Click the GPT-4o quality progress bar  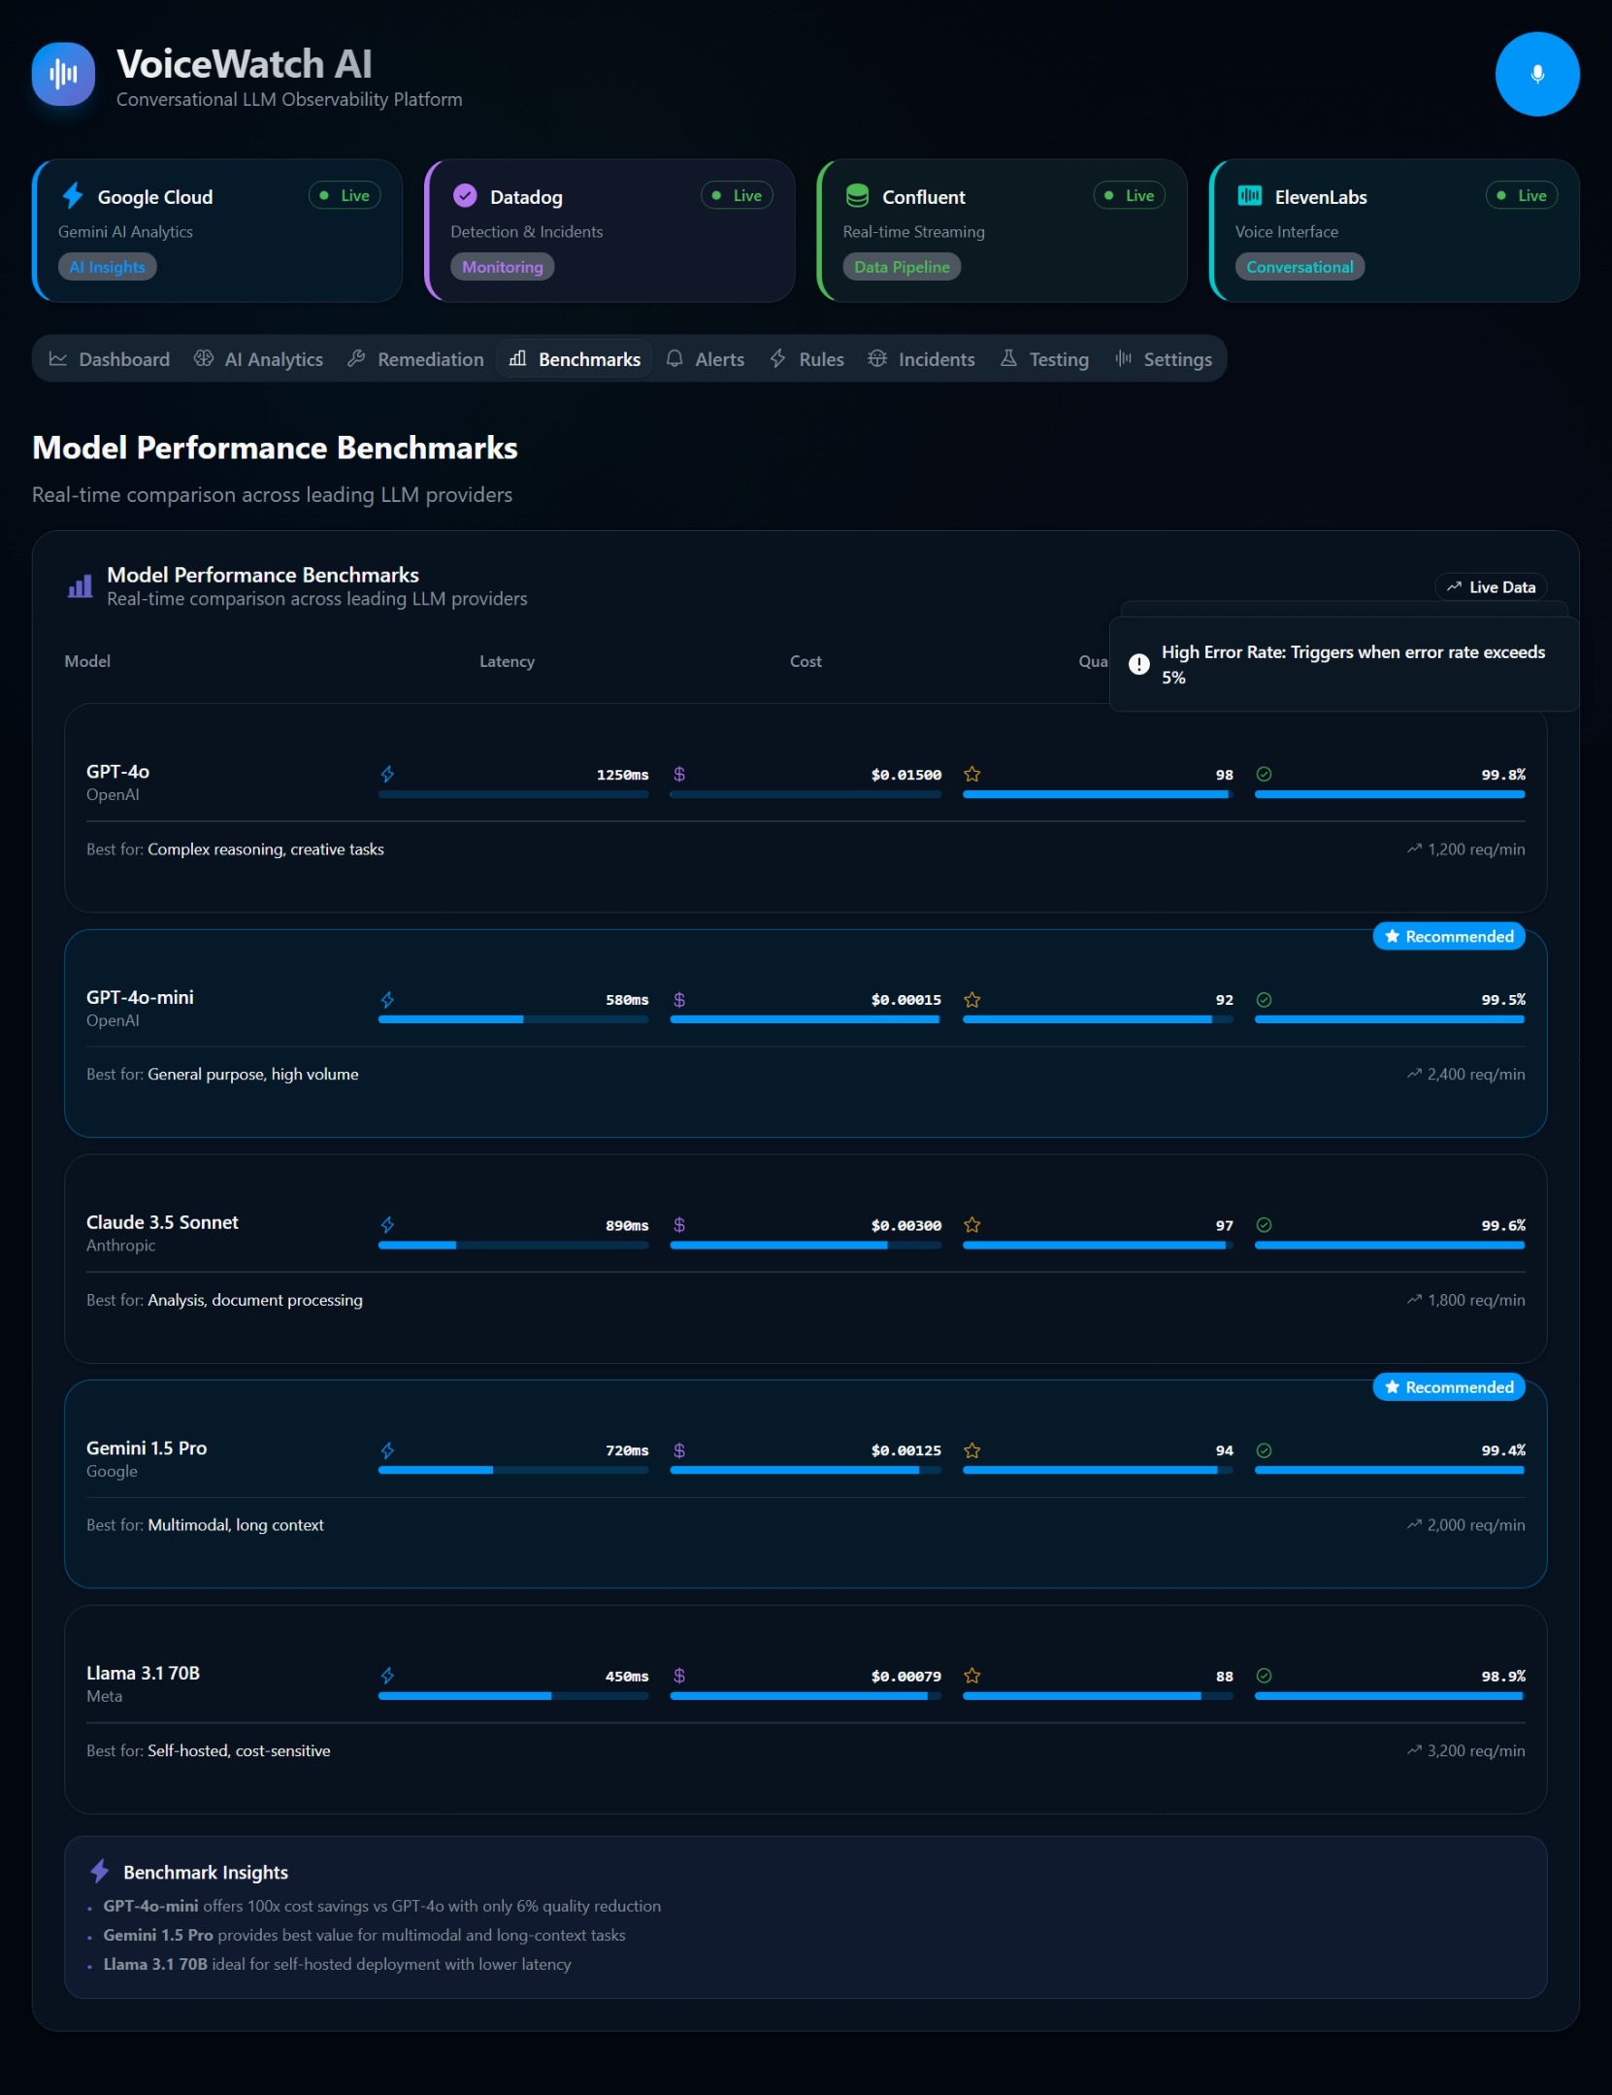pyautogui.click(x=1098, y=794)
